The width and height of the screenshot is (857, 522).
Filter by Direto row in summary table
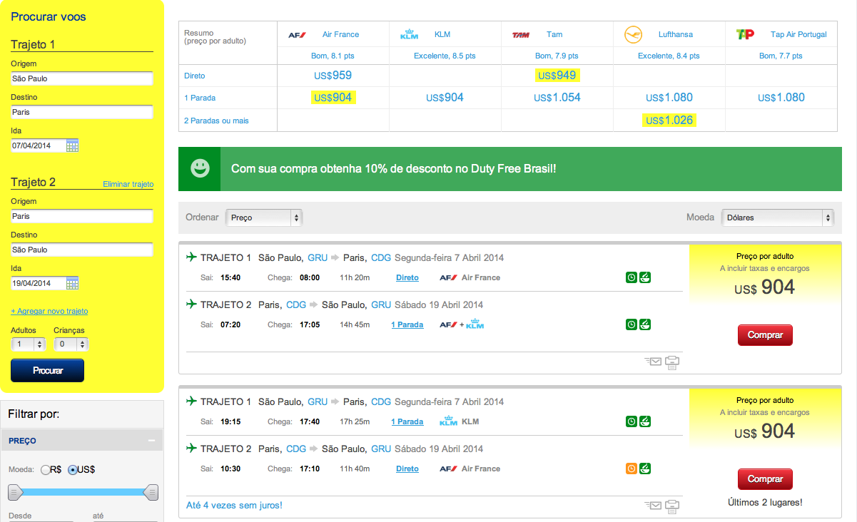(194, 76)
